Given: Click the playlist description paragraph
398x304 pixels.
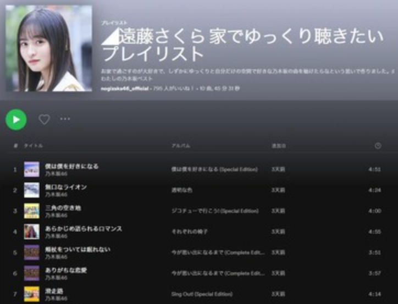Looking at the screenshot, I should [248, 75].
